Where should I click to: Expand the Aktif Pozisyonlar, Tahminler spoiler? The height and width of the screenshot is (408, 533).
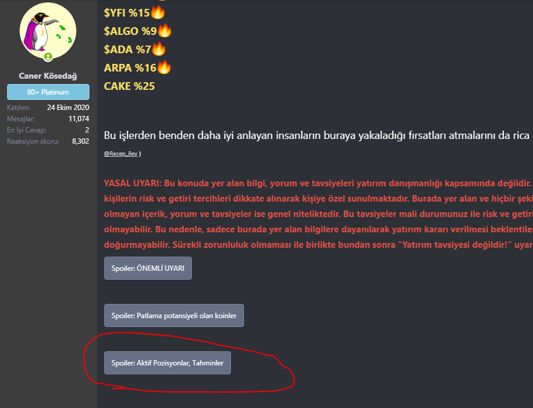[167, 363]
